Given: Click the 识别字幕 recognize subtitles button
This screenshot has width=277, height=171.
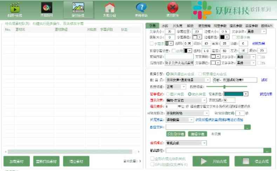Looking at the screenshot, I should [176, 134].
